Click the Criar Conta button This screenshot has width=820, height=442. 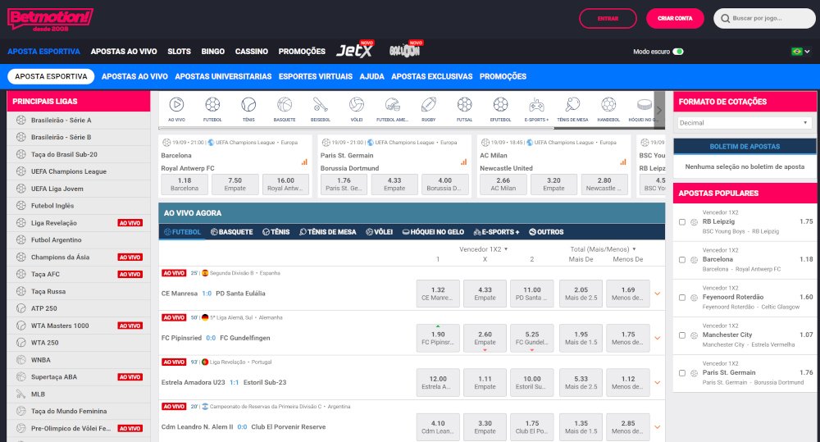[675, 18]
